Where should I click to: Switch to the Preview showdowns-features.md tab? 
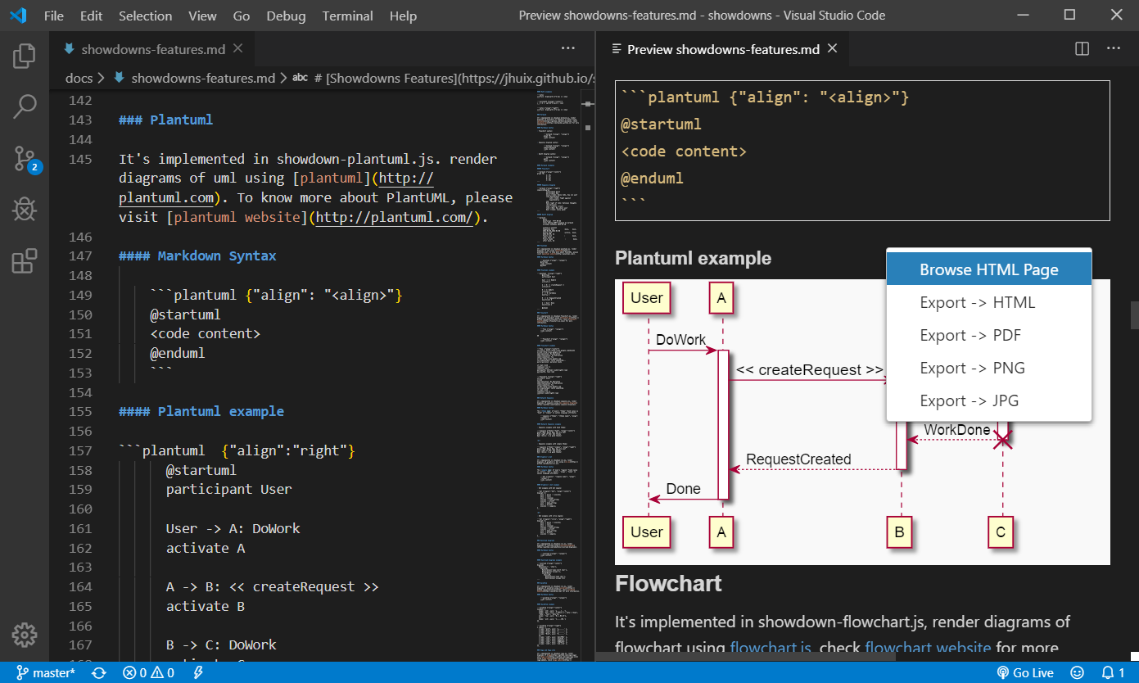pyautogui.click(x=724, y=48)
